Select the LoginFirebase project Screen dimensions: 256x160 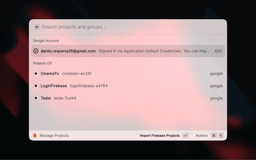(128, 86)
